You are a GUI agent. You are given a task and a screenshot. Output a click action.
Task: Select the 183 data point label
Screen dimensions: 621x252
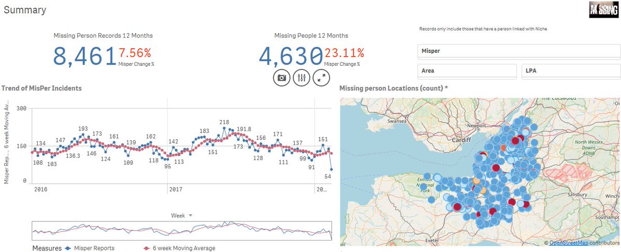point(204,131)
